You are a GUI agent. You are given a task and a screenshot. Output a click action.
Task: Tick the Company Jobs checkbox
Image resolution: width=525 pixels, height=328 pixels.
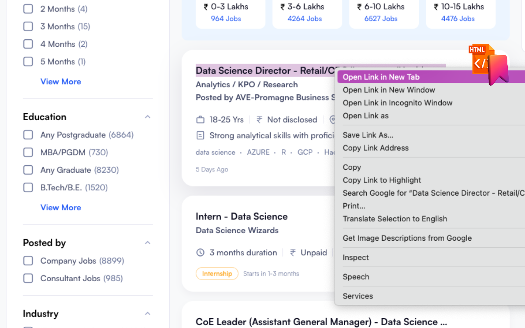[28, 261]
